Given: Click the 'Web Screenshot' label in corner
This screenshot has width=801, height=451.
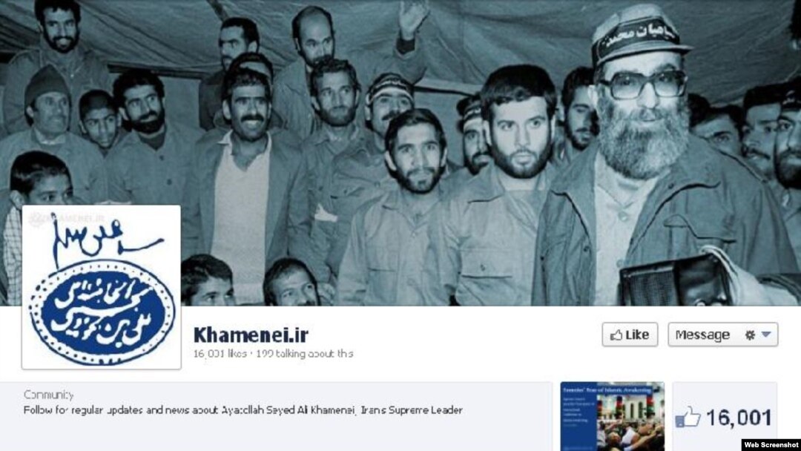Looking at the screenshot, I should 771,445.
